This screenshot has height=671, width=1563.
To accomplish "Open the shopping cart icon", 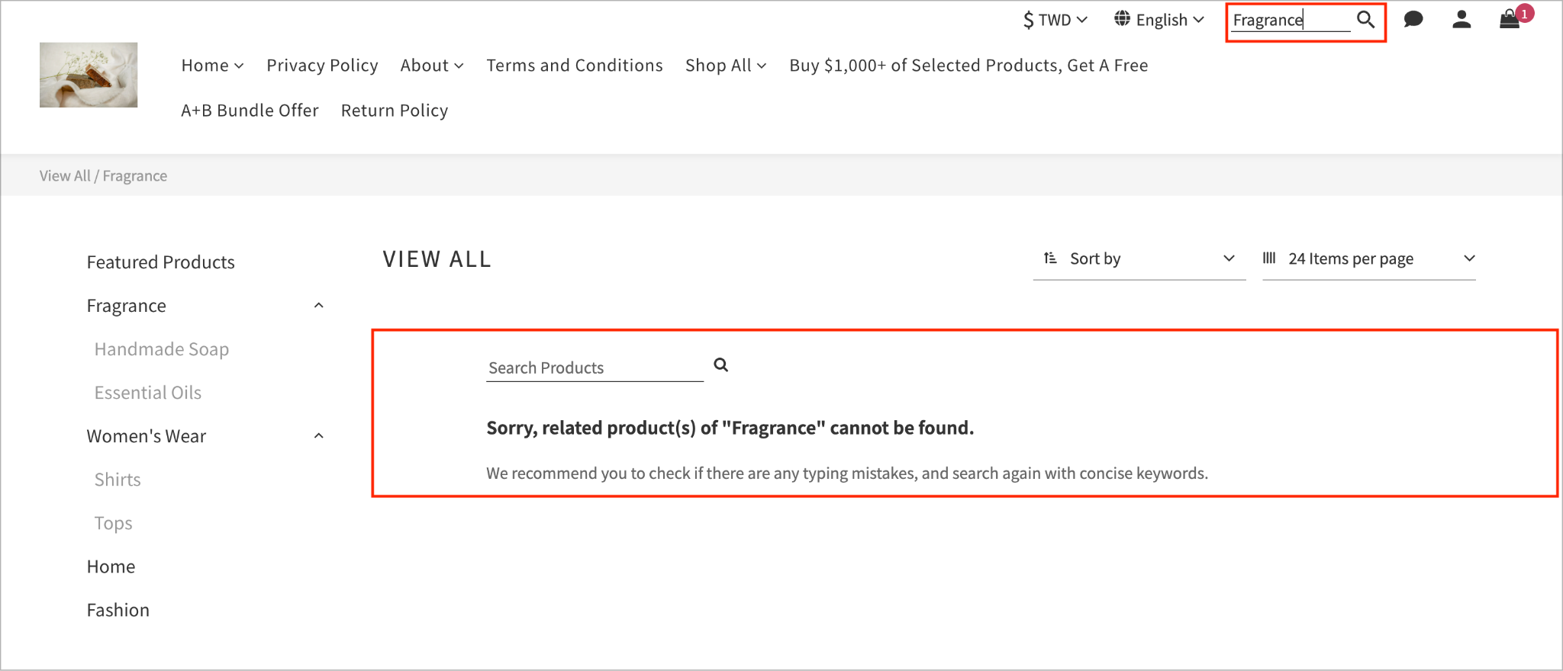I will coord(1510,19).
